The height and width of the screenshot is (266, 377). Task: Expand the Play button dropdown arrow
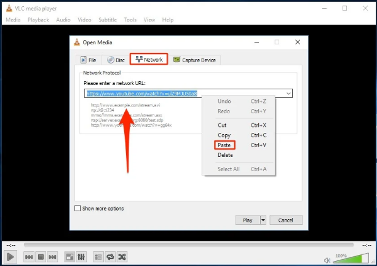[263, 220]
